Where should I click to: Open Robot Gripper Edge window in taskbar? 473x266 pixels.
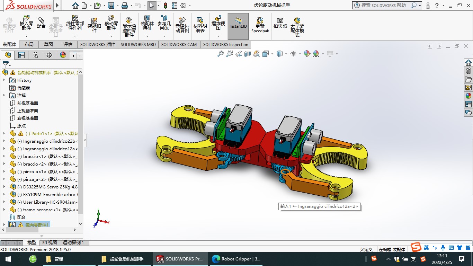(237, 259)
